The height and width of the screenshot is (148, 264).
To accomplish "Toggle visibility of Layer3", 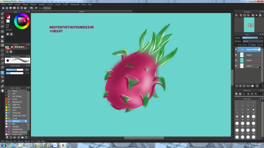I will click(x=236, y=60).
